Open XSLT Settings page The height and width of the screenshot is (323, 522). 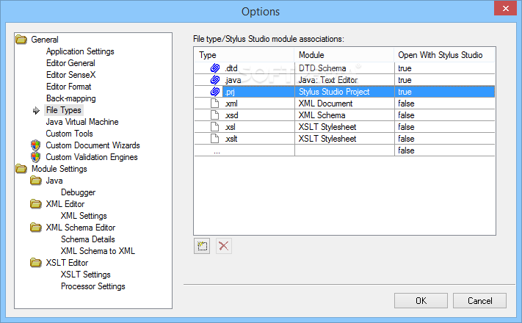pos(86,275)
